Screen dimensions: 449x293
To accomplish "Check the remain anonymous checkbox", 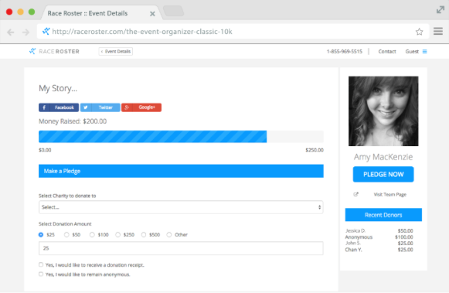I will pyautogui.click(x=41, y=274).
